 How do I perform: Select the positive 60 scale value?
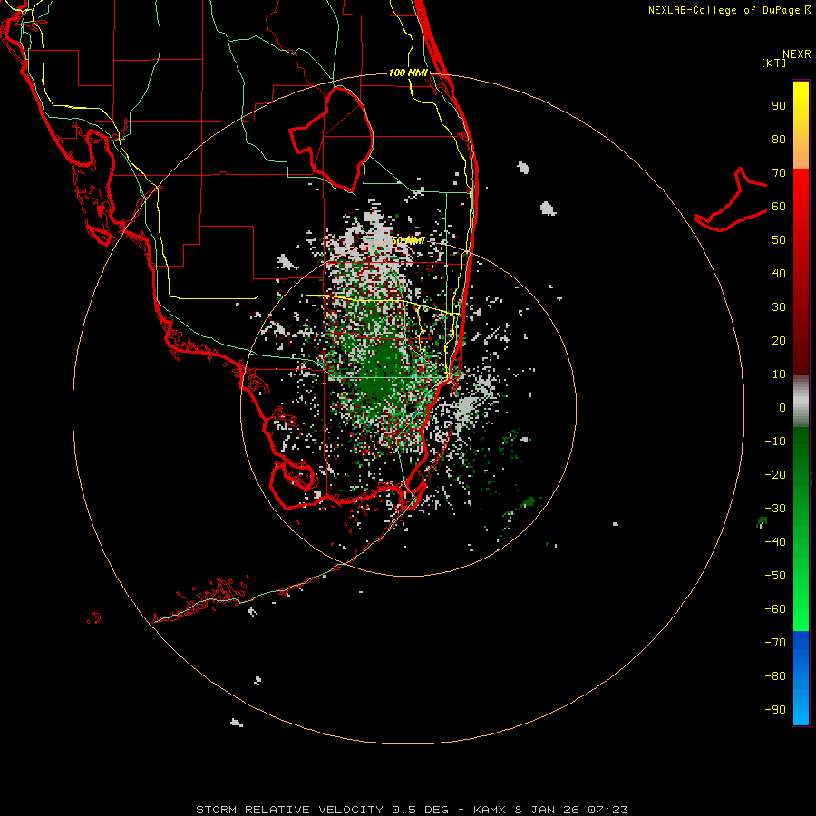[779, 207]
